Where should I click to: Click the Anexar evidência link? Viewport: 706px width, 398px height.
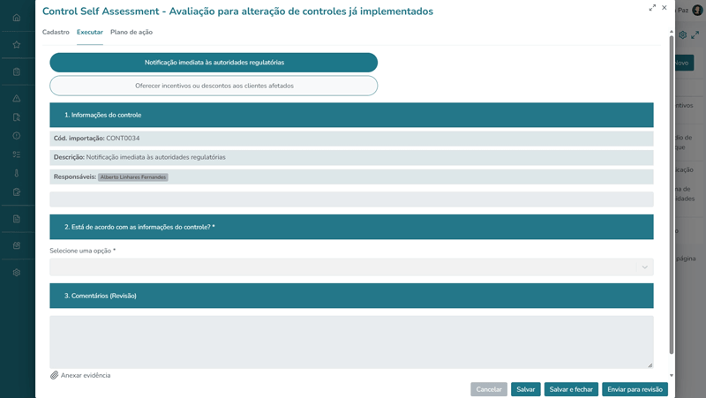click(86, 375)
